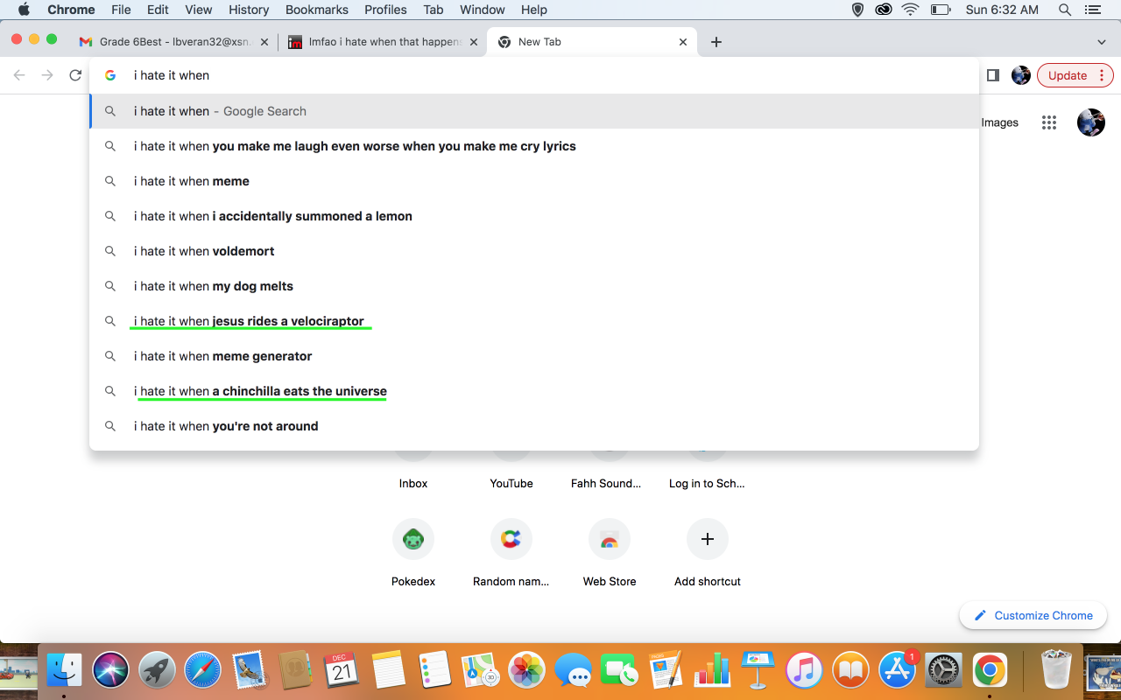Open the Chrome Update menu dots
The width and height of the screenshot is (1121, 700).
click(1102, 75)
